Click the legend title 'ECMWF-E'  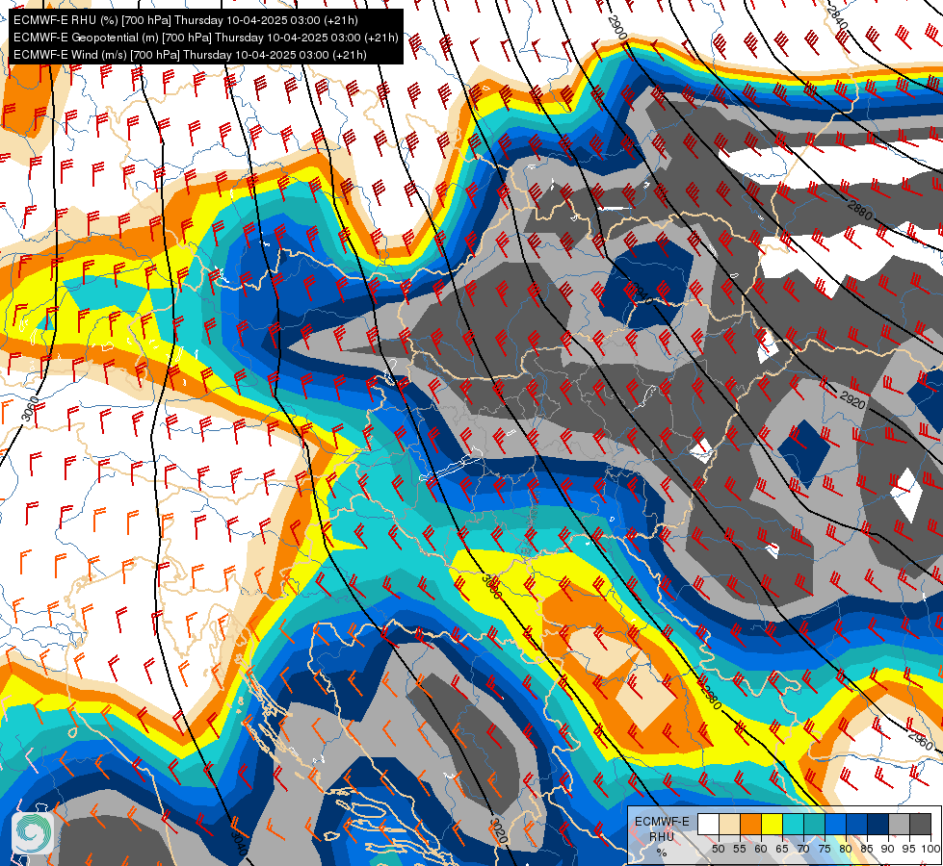click(x=662, y=822)
